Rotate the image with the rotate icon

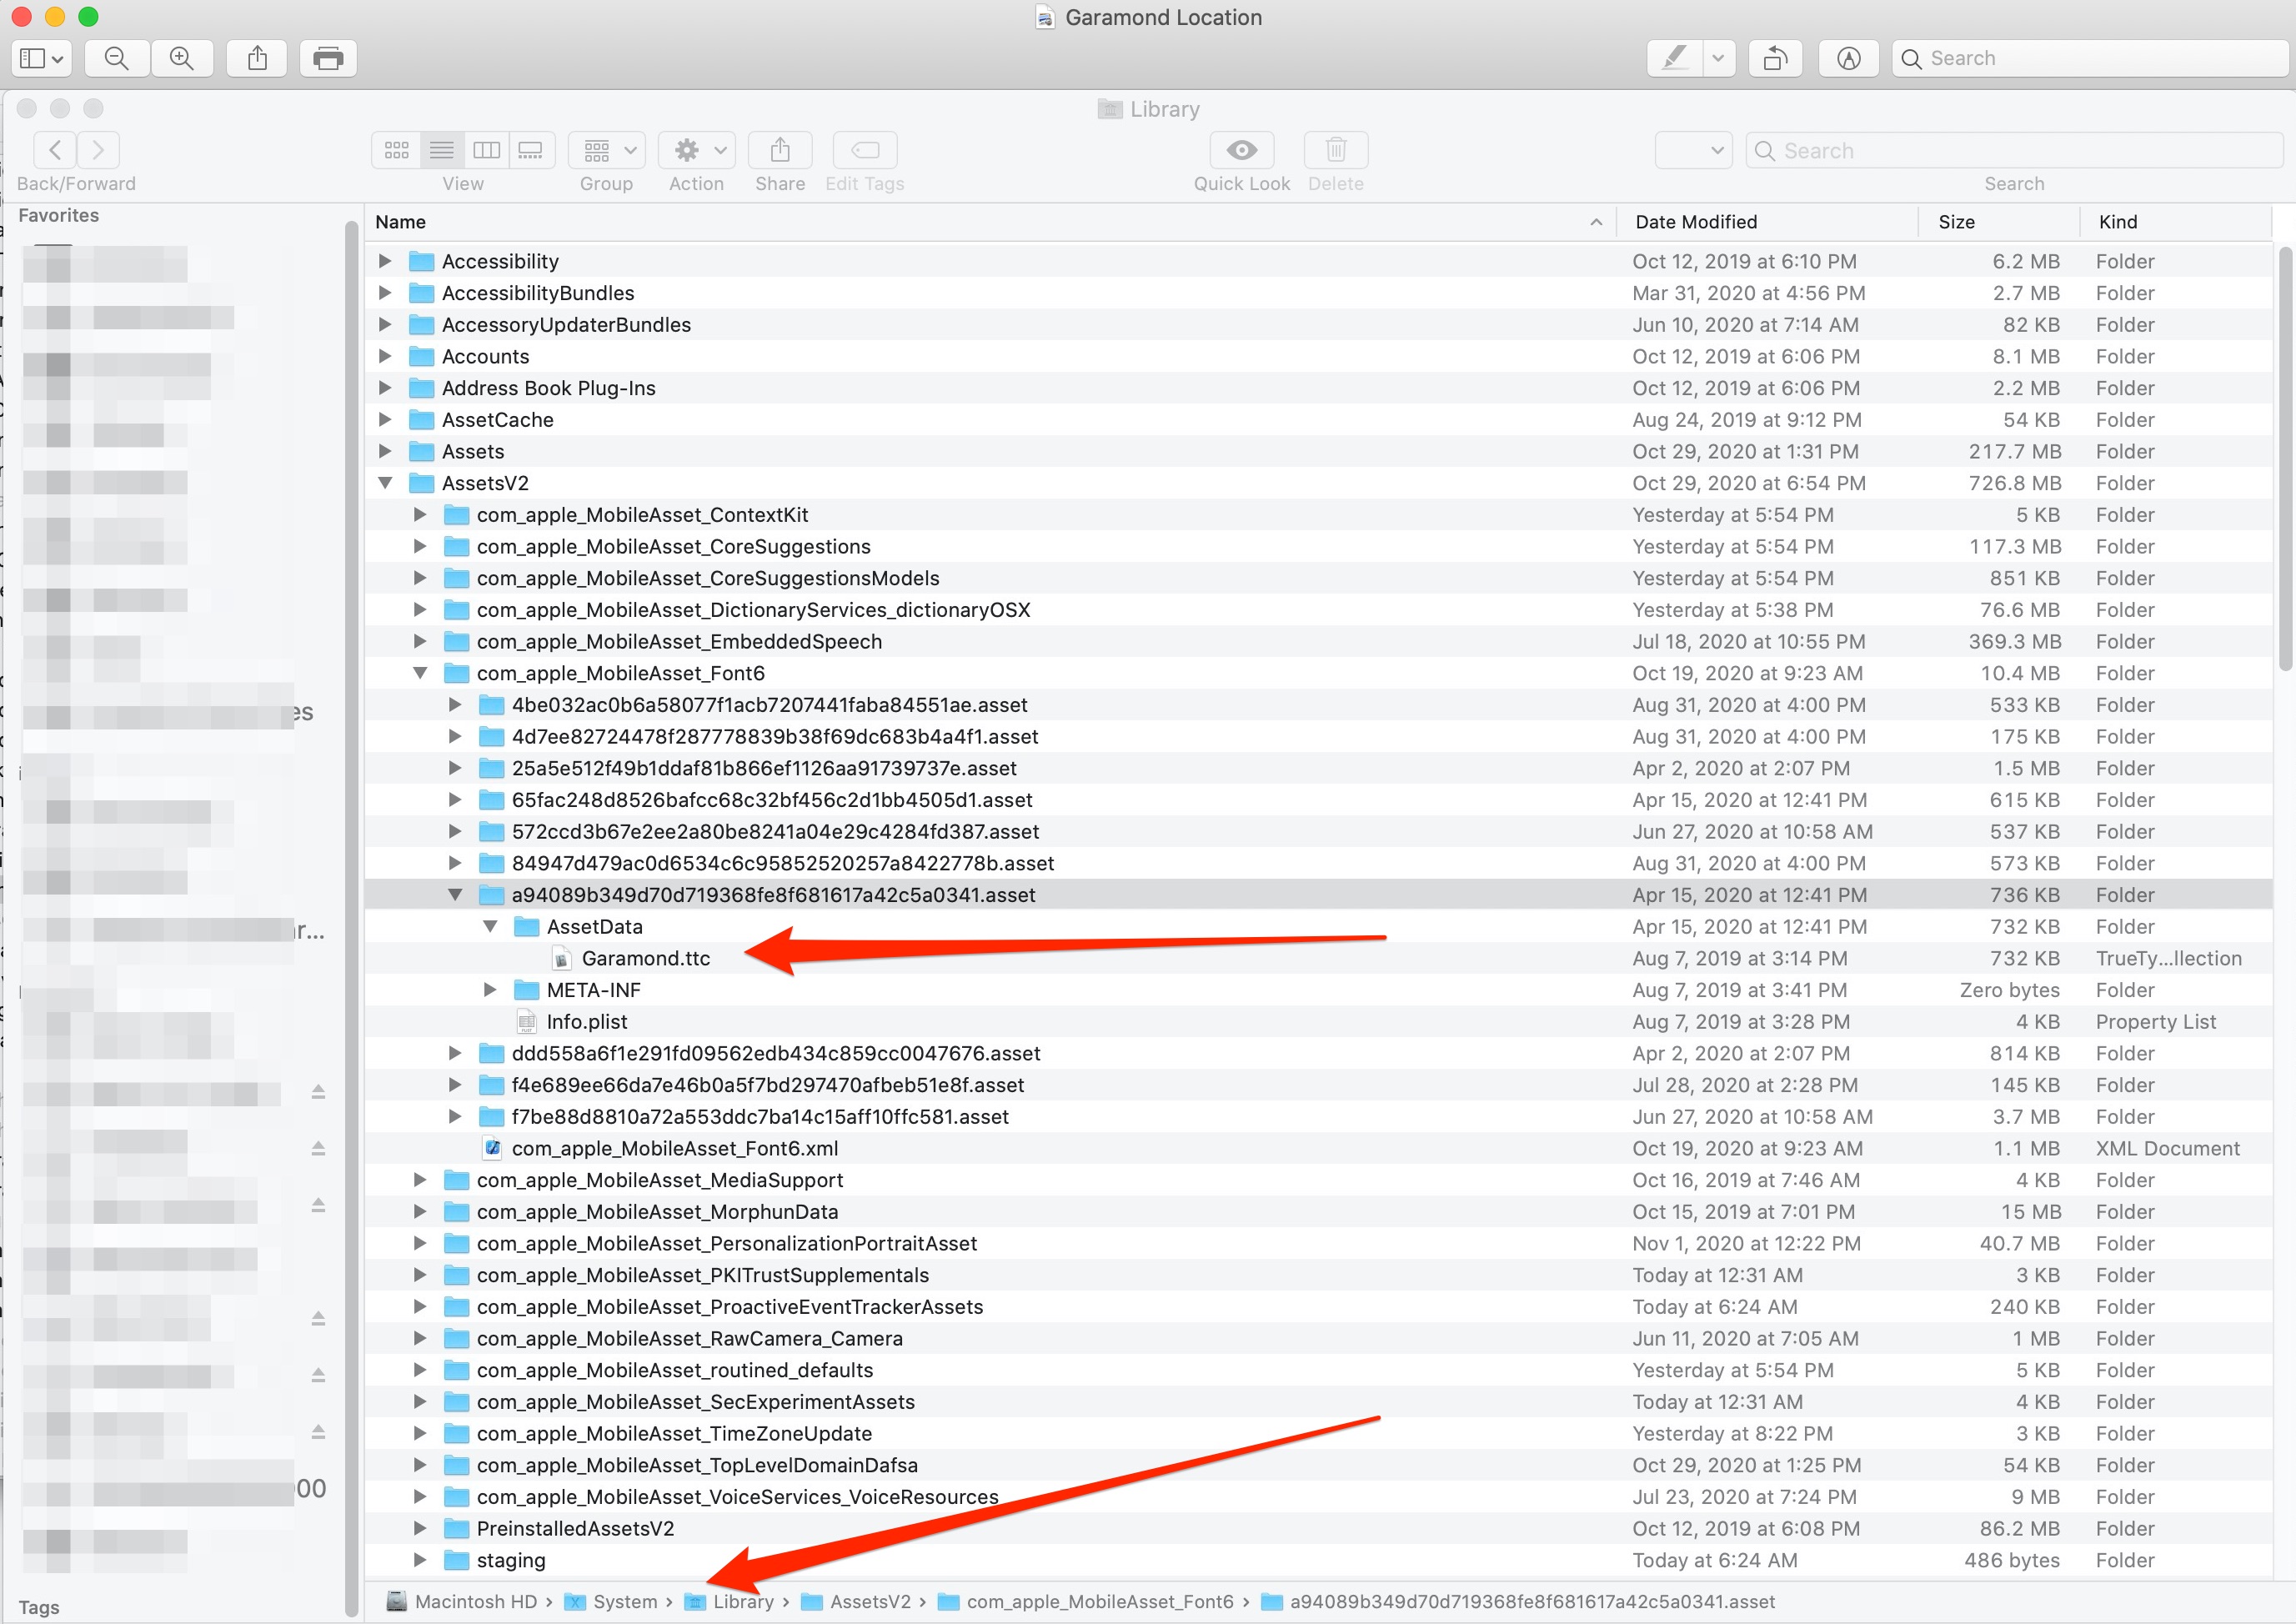coord(1775,57)
